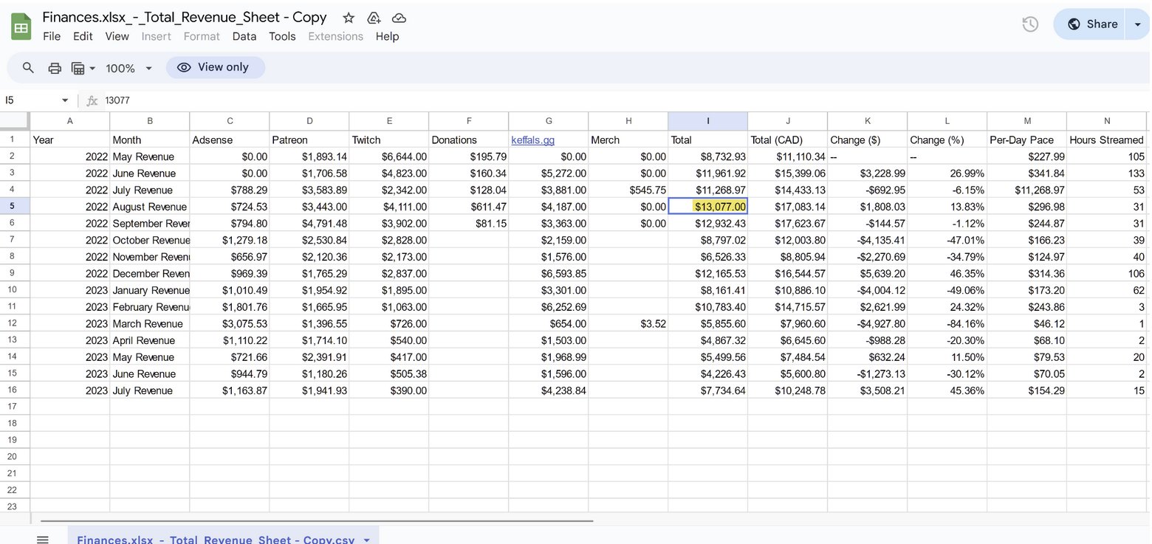Select the $5,639.20 change cell
The height and width of the screenshot is (544, 1152).
(x=867, y=273)
